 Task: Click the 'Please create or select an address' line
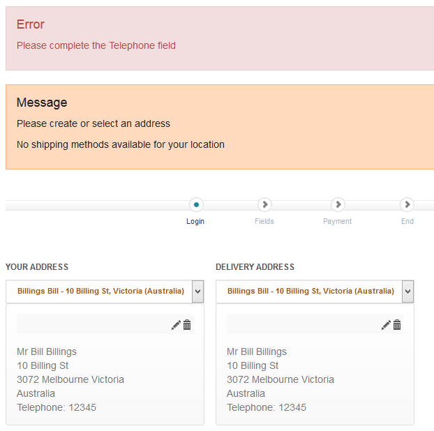click(x=93, y=123)
